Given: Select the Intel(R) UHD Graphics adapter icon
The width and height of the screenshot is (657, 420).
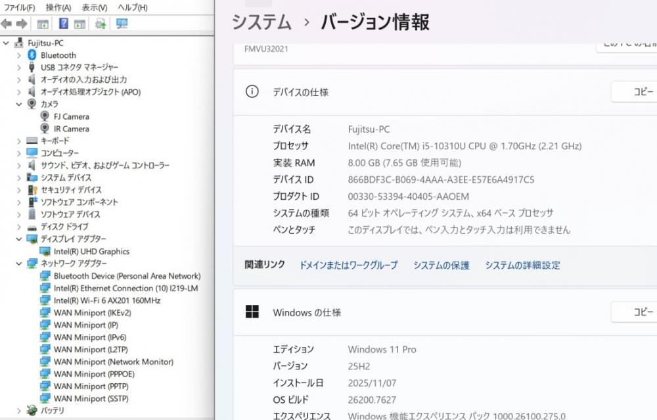Looking at the screenshot, I should point(45,251).
